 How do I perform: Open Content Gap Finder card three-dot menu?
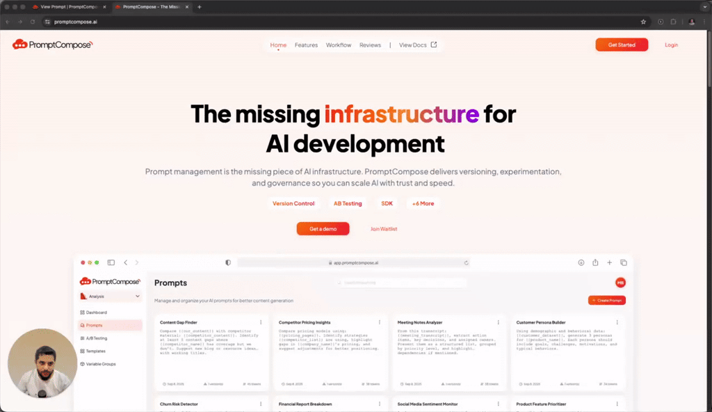click(x=261, y=322)
